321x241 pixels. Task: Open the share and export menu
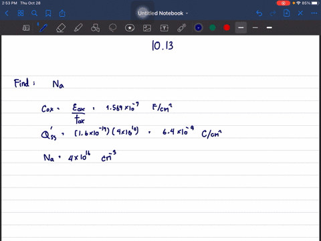tap(62, 13)
